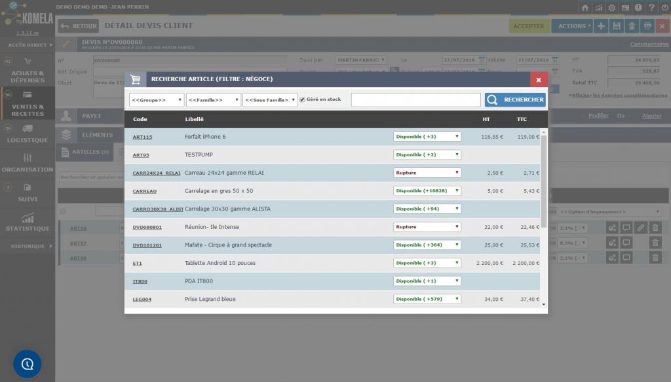Click the round chat search bubble icon
The width and height of the screenshot is (671, 382).
click(28, 364)
